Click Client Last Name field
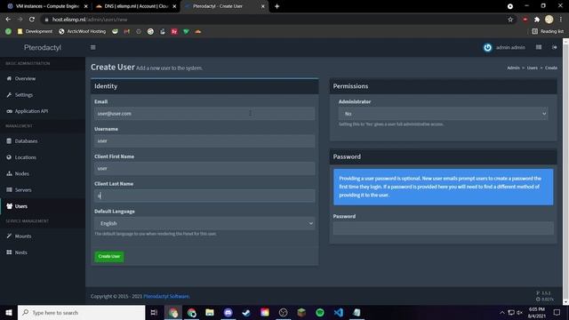Screen dimensions: 569x320 204,196
